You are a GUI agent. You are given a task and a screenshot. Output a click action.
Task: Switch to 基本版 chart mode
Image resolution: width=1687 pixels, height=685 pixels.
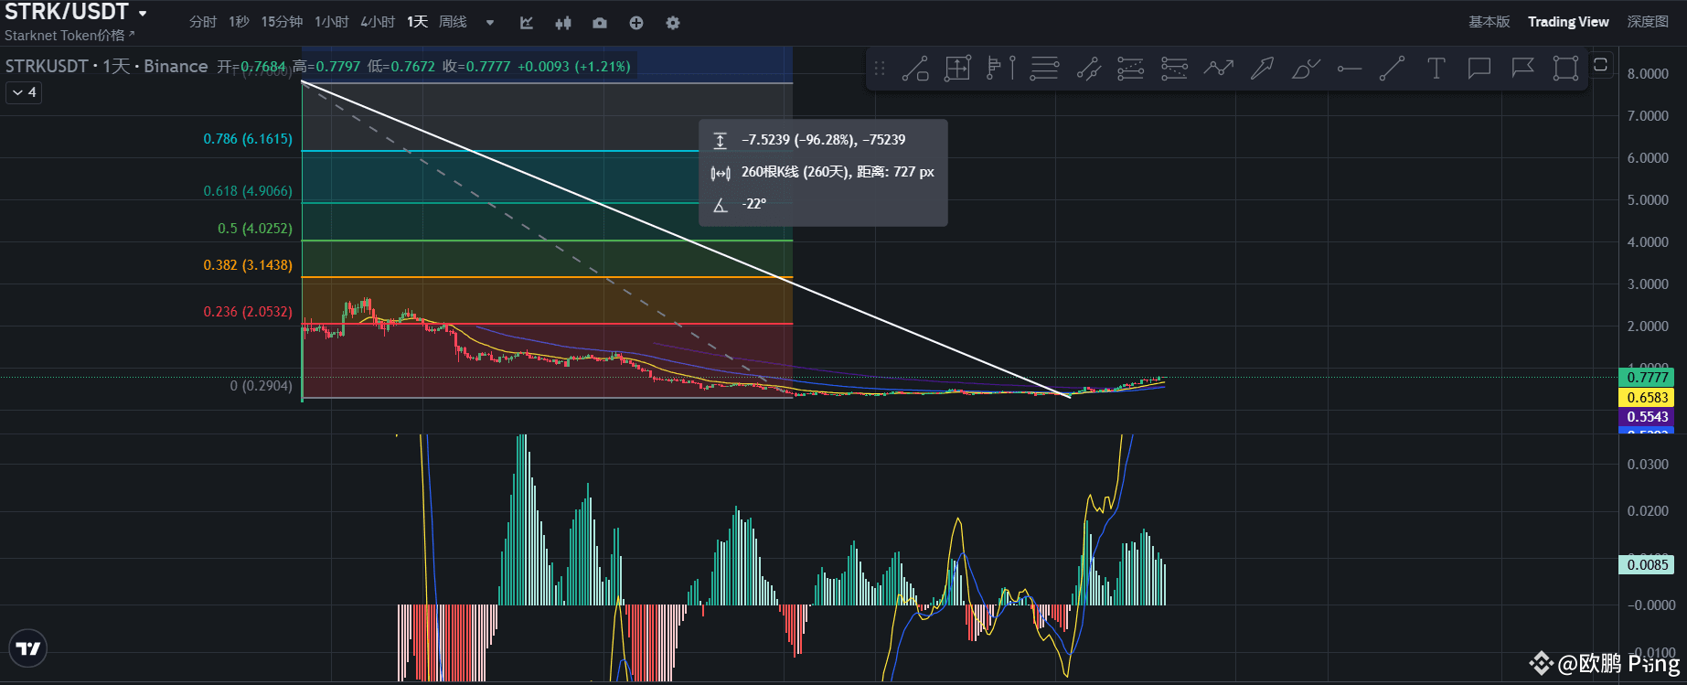(1489, 22)
